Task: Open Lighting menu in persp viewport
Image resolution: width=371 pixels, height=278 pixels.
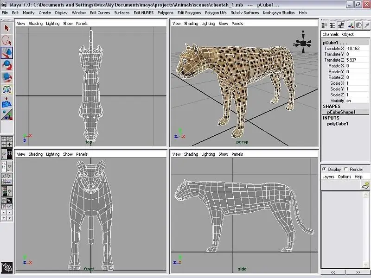Action: [208, 24]
